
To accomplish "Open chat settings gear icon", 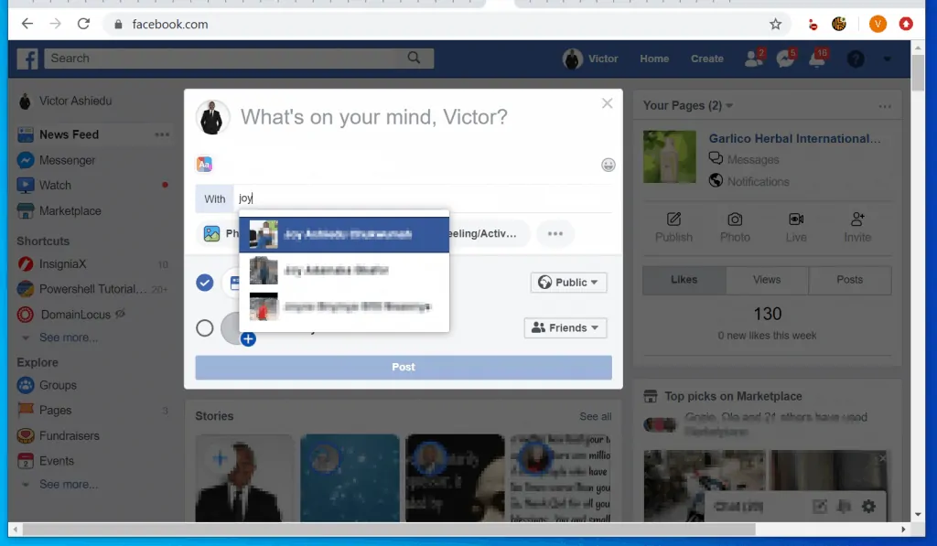I will click(868, 507).
